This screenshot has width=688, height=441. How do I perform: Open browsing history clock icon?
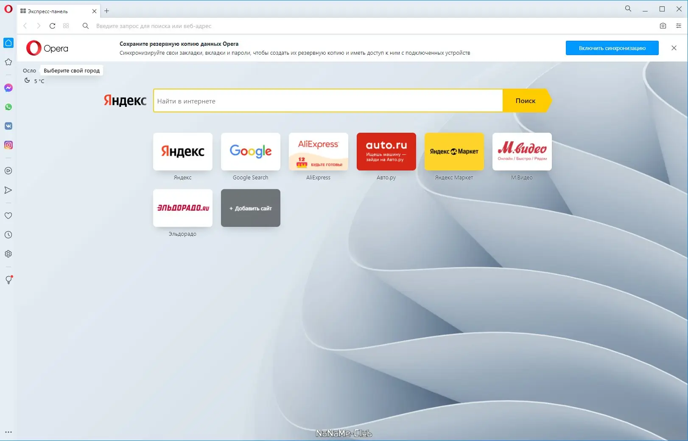[x=8, y=234]
